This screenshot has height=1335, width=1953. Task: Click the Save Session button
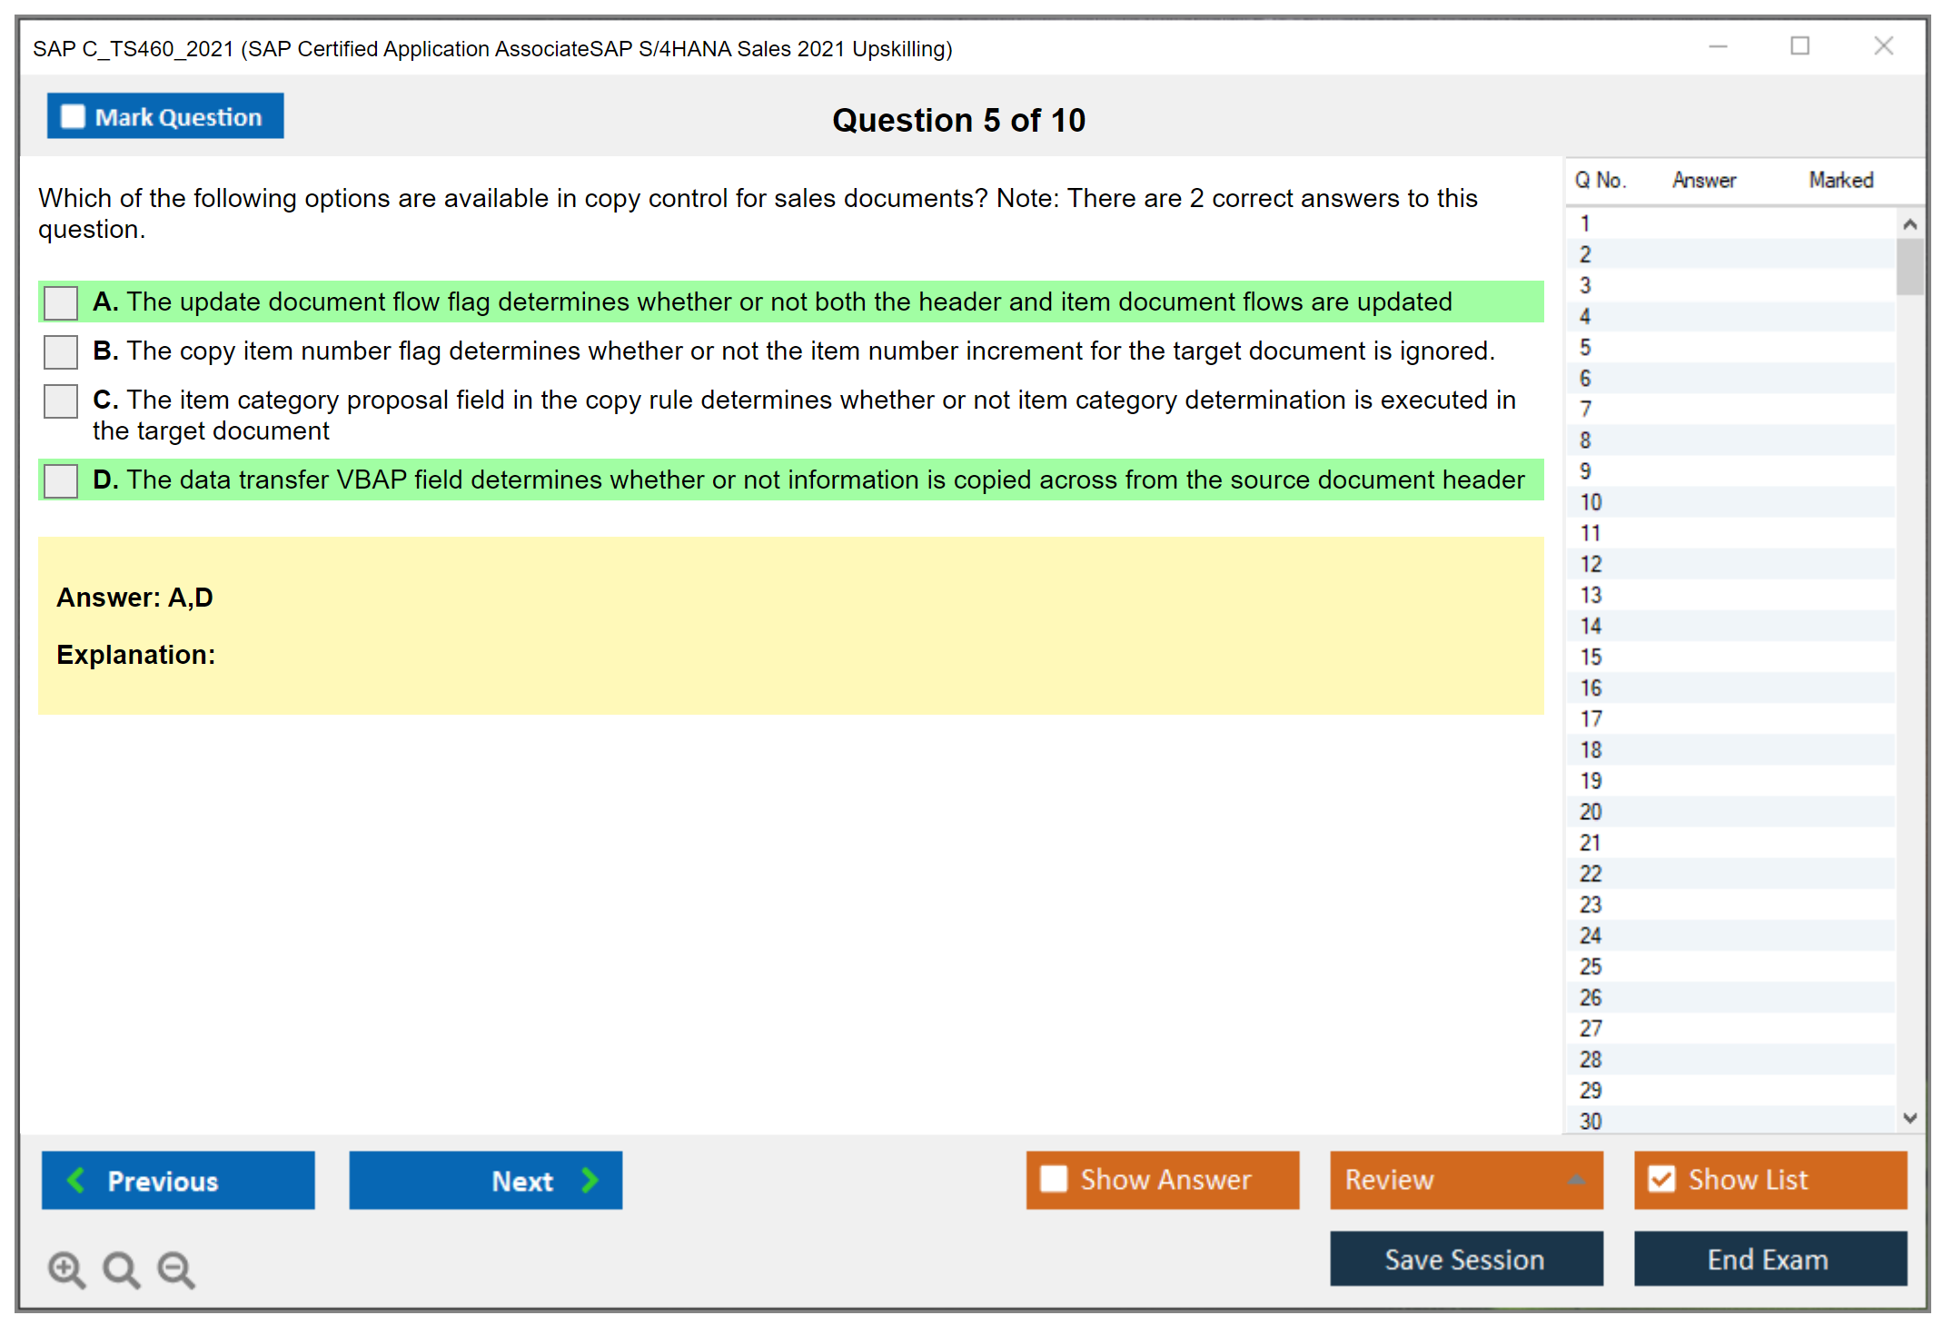pos(1465,1259)
